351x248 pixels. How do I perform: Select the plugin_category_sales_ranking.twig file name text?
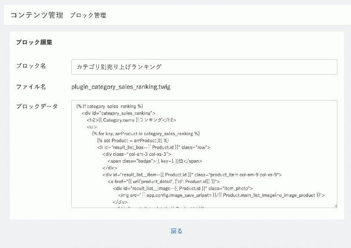[121, 86]
